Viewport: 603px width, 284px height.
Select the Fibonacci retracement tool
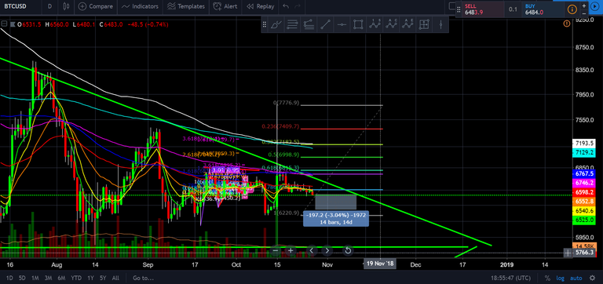tap(292, 24)
